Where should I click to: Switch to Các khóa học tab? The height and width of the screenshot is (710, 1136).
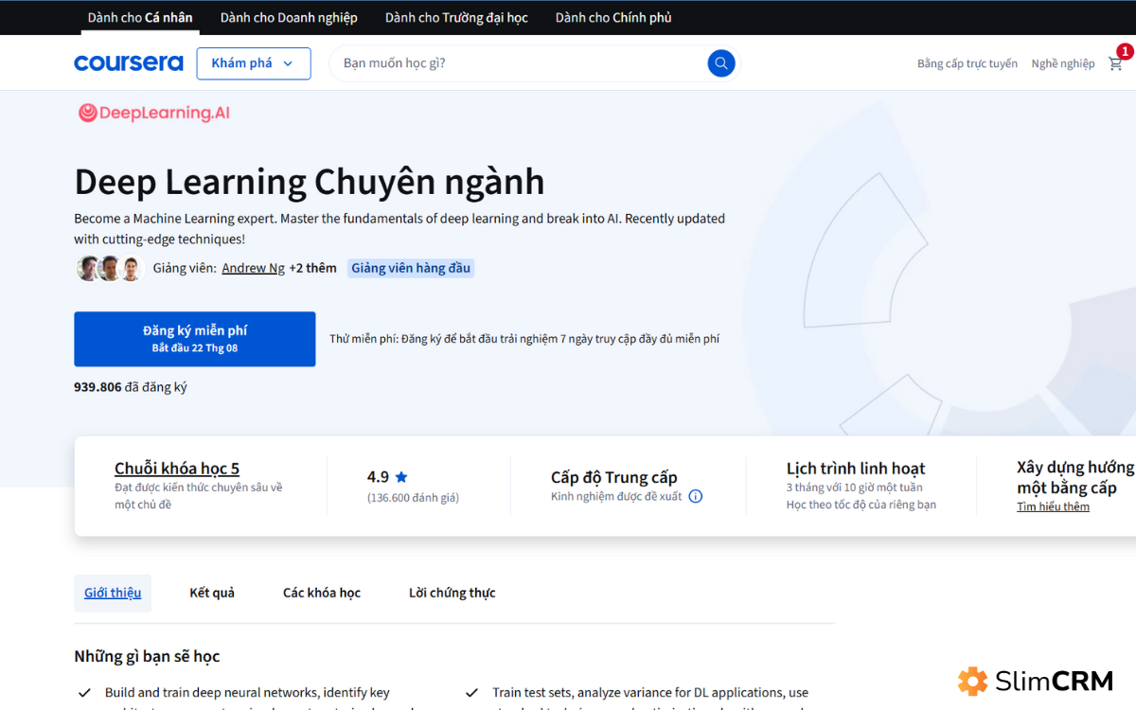322,593
